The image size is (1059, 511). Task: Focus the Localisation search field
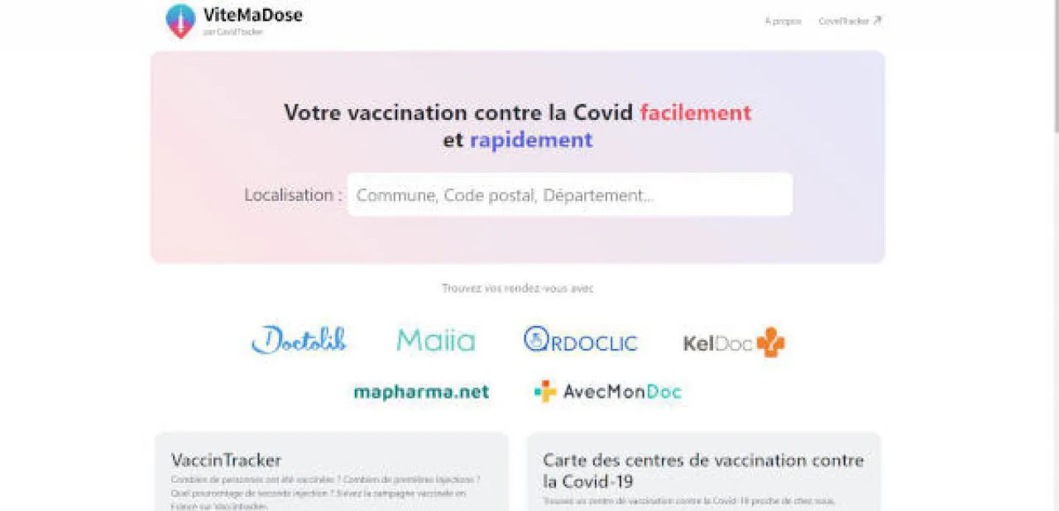(569, 195)
